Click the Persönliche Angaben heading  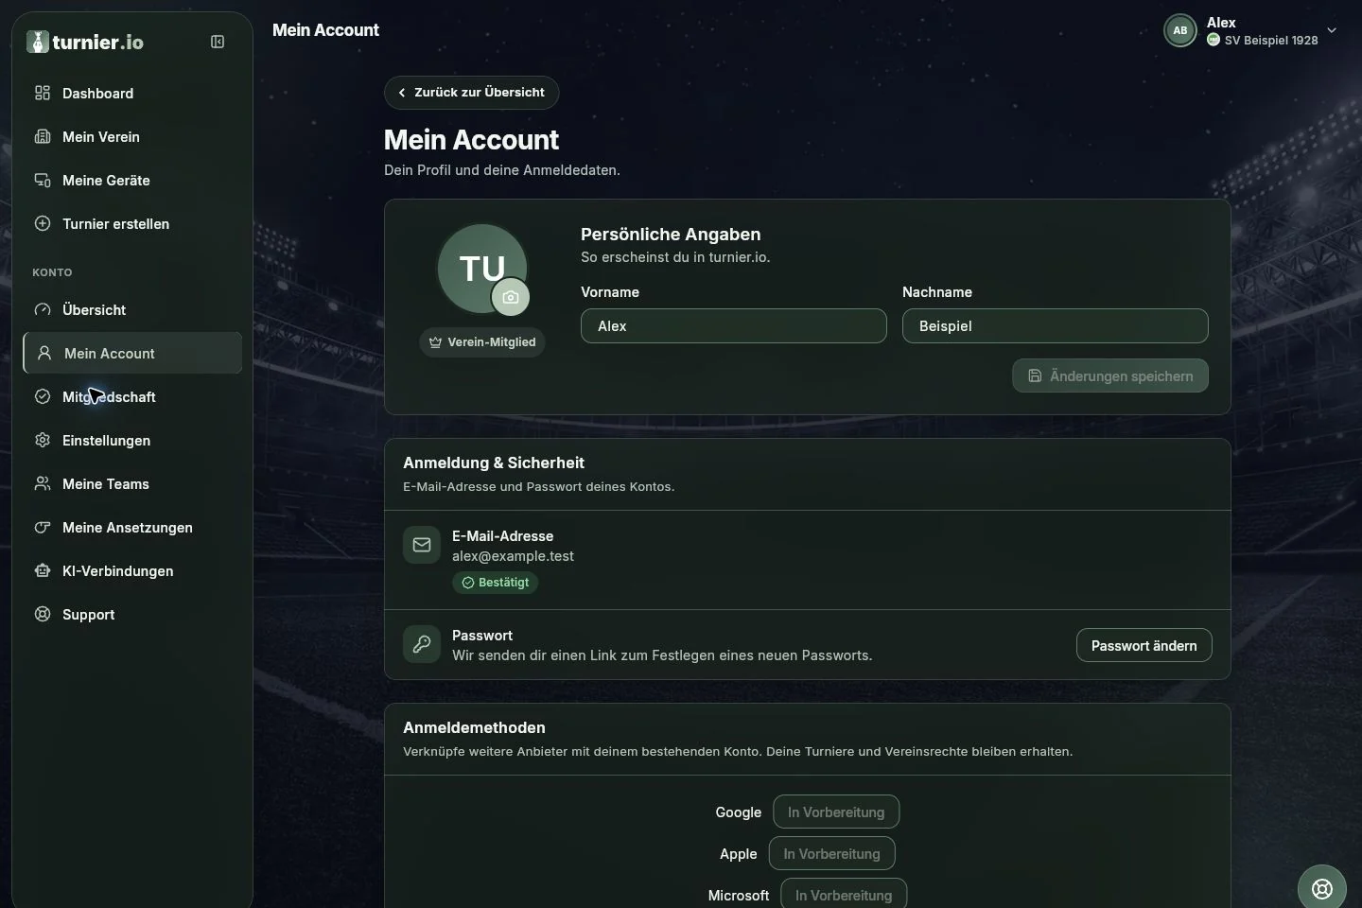click(x=671, y=234)
